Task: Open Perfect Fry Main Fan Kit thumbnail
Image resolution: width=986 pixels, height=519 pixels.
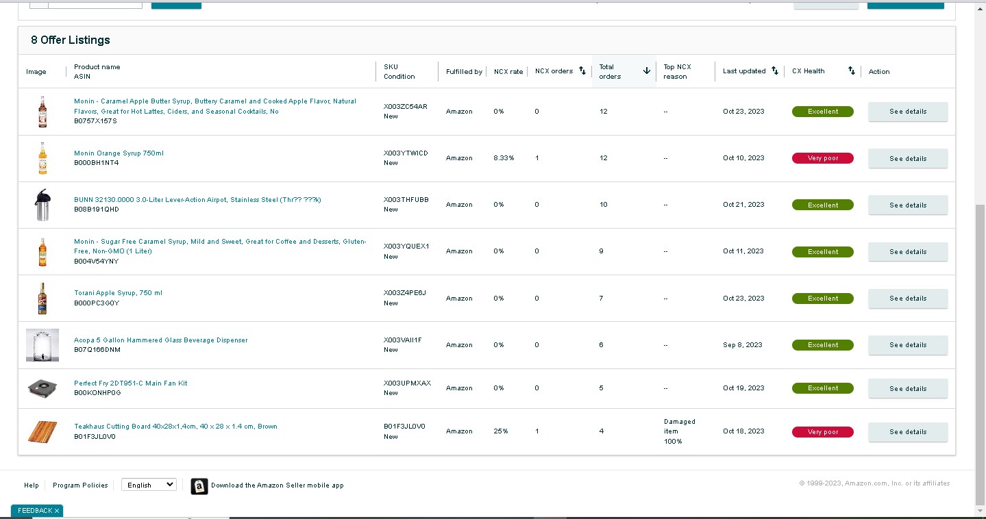Action: [42, 388]
